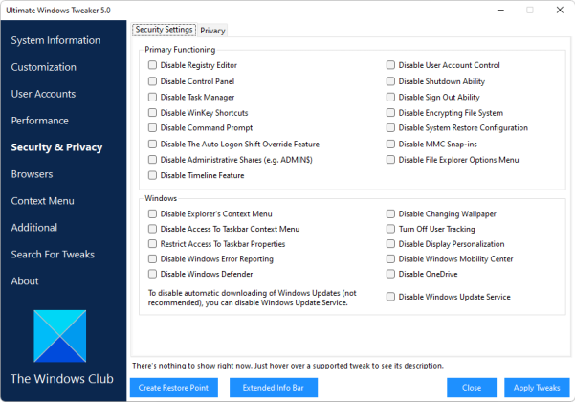Enable Turn Off User Tracking

pyautogui.click(x=390, y=229)
